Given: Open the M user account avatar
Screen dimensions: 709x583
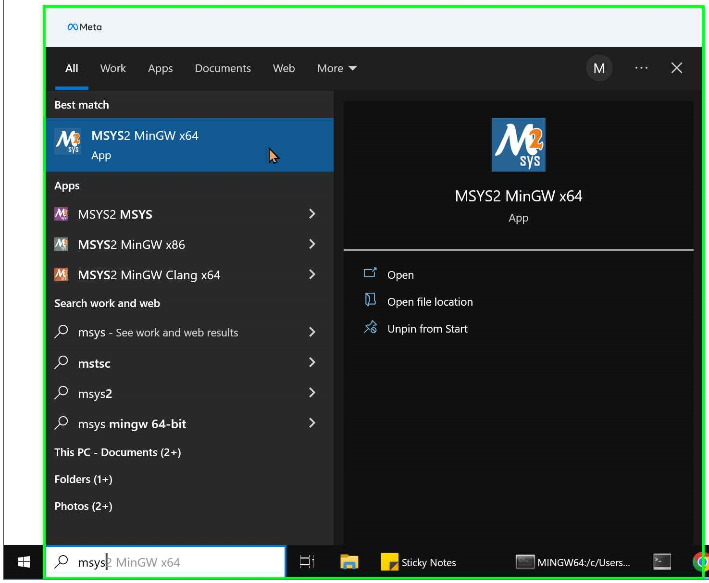Looking at the screenshot, I should tap(599, 68).
